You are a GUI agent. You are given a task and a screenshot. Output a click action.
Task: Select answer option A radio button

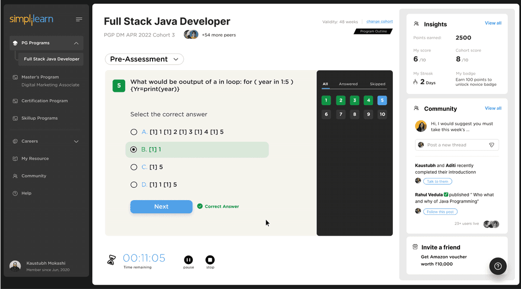click(134, 132)
